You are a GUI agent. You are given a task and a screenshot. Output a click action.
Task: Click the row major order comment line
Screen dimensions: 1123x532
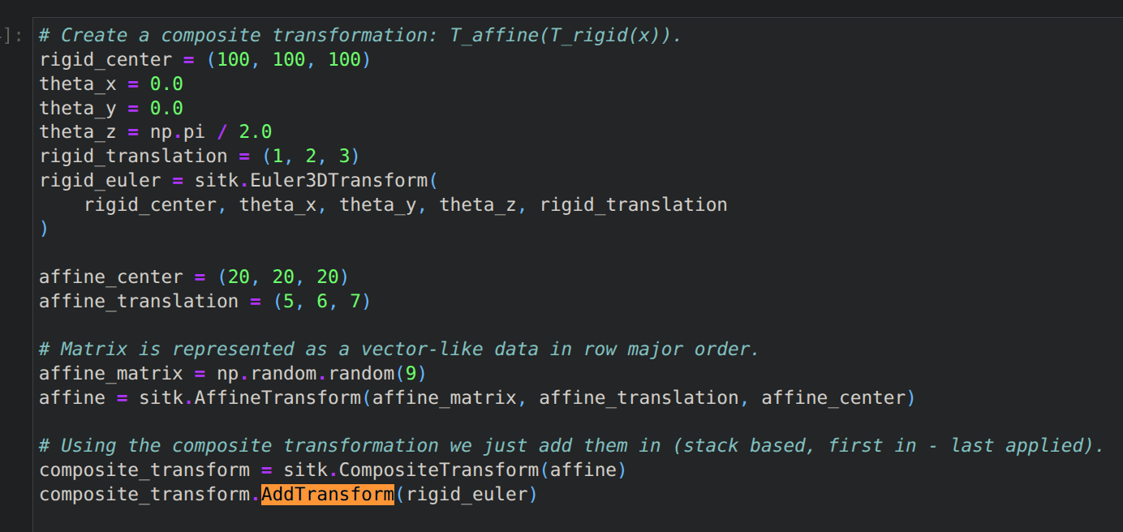(x=399, y=350)
